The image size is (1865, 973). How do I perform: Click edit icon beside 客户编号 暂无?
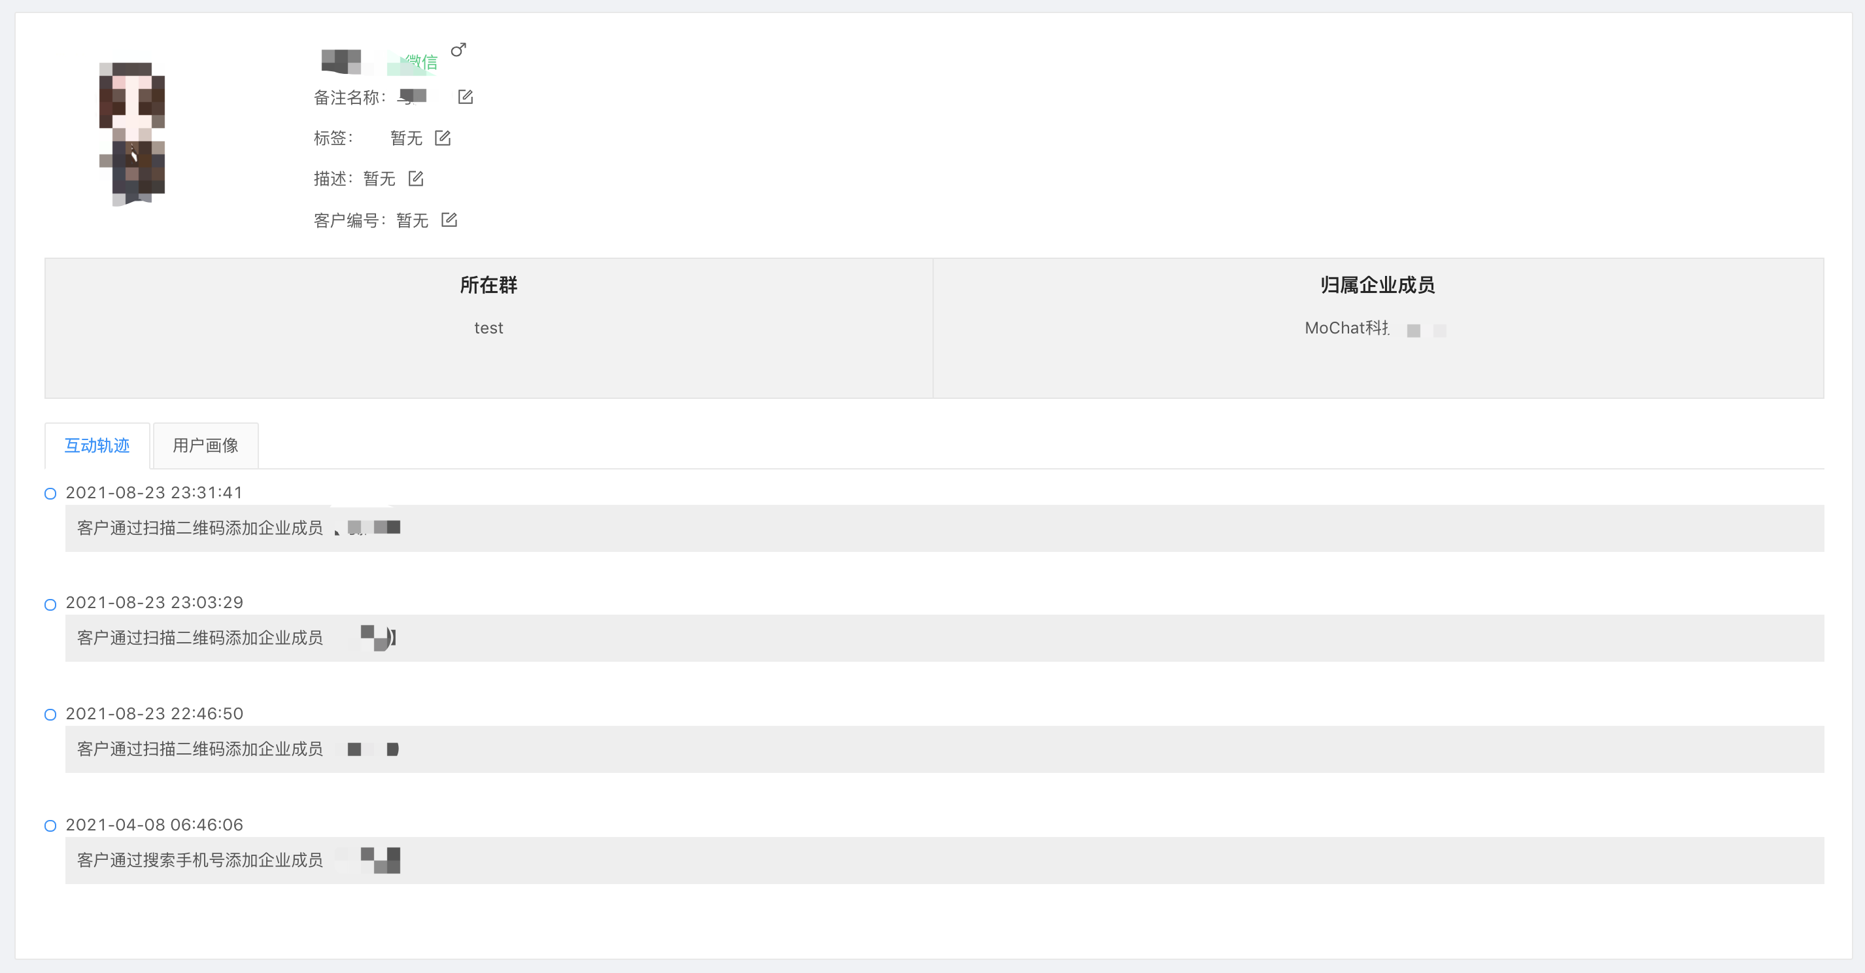(449, 219)
